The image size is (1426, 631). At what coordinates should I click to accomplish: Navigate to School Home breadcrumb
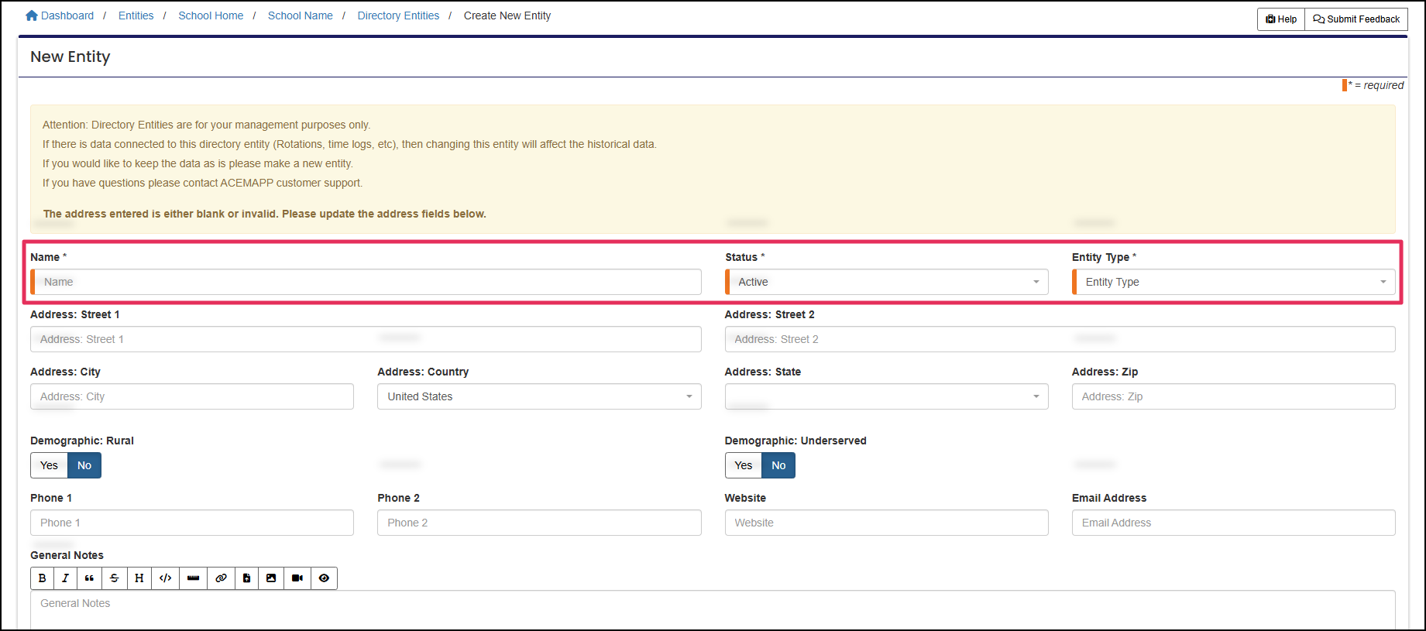(211, 15)
